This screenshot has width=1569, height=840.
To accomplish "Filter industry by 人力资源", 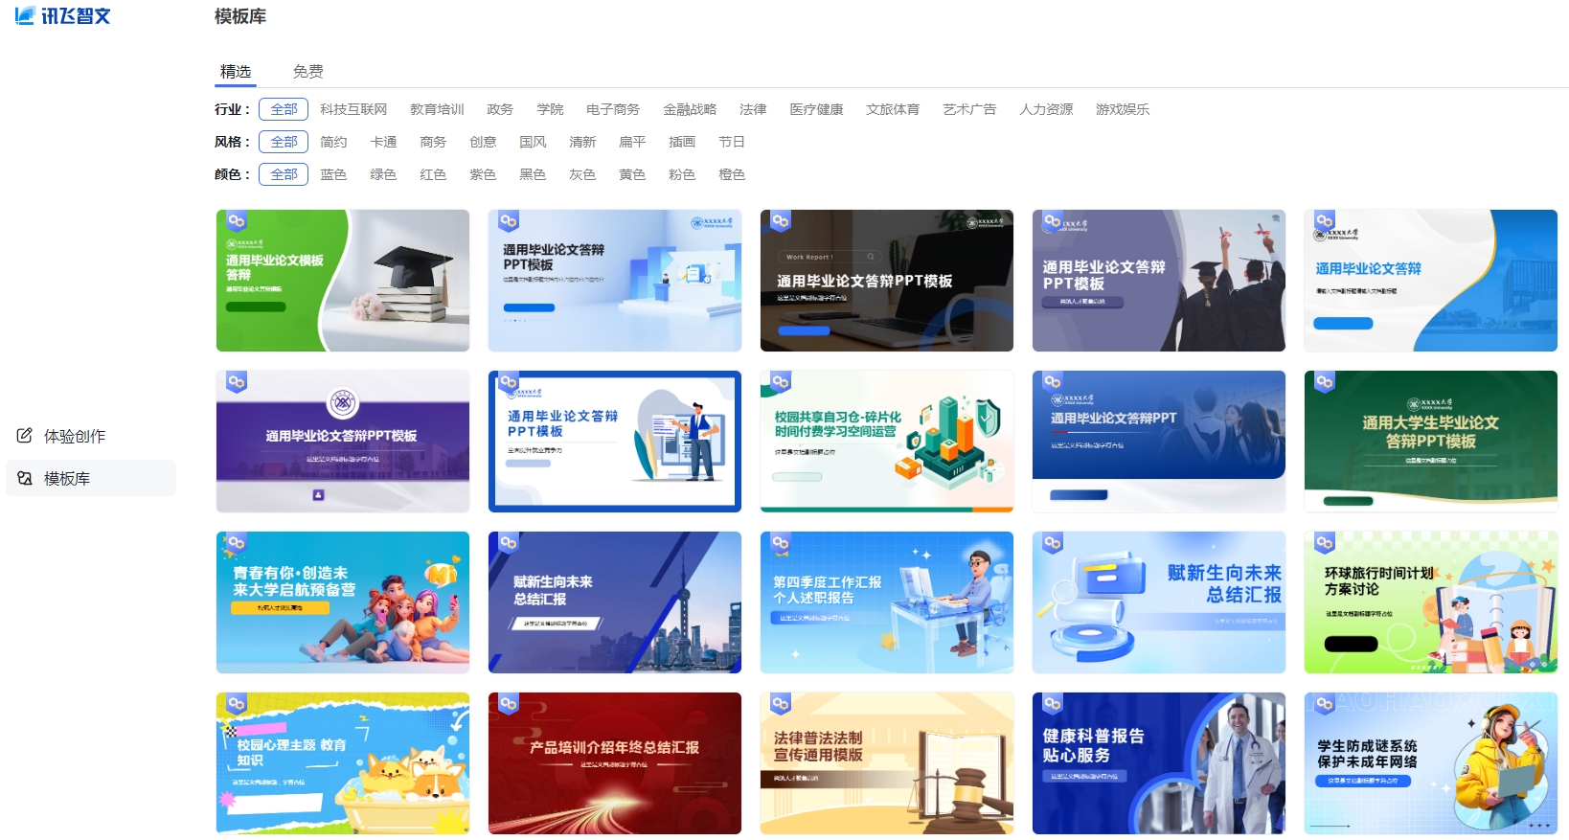I will tap(1046, 109).
